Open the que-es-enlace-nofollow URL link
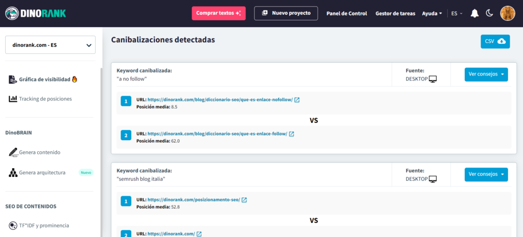Screen dimensions: 523x237 pos(220,100)
